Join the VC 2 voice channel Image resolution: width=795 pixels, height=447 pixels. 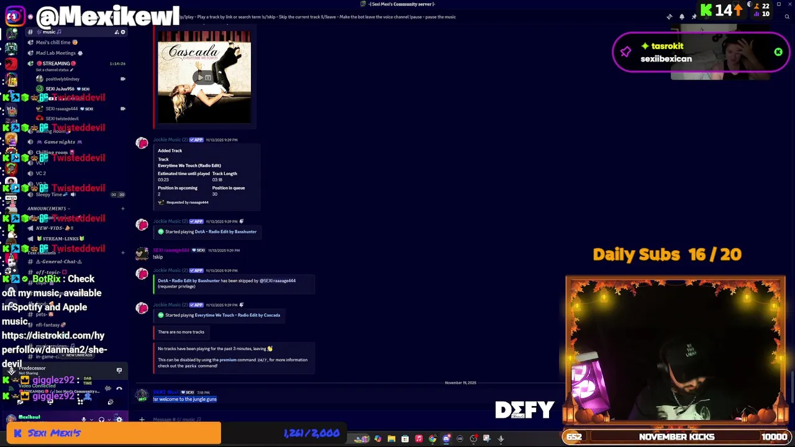pos(76,173)
